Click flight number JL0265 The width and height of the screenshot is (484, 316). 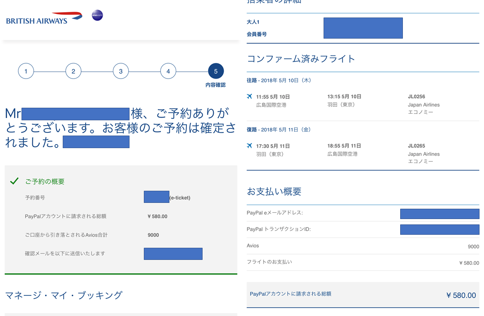click(x=416, y=145)
